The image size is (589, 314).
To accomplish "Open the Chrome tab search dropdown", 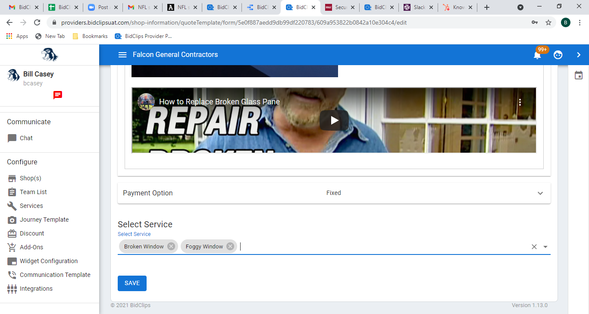I will [520, 7].
